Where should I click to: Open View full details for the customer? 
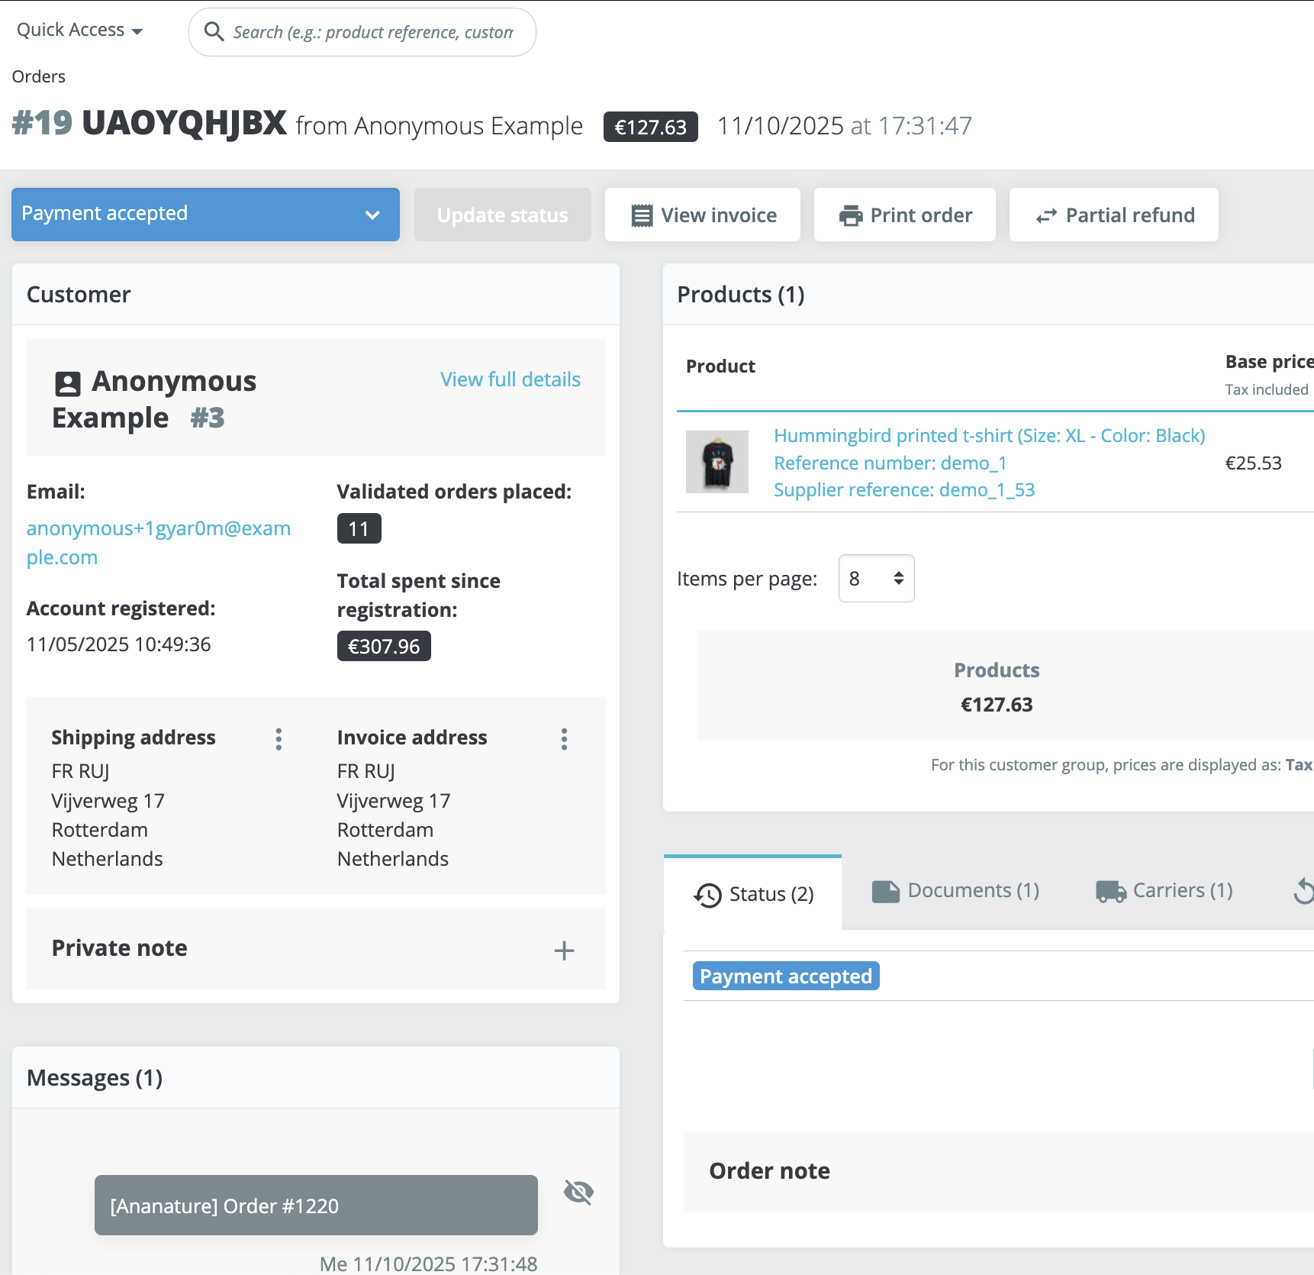coord(510,379)
